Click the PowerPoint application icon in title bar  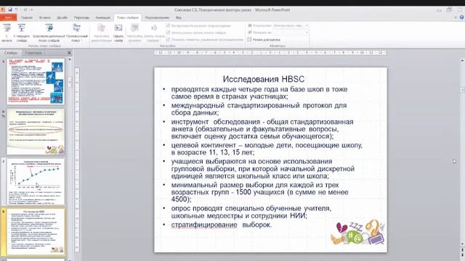3,9
